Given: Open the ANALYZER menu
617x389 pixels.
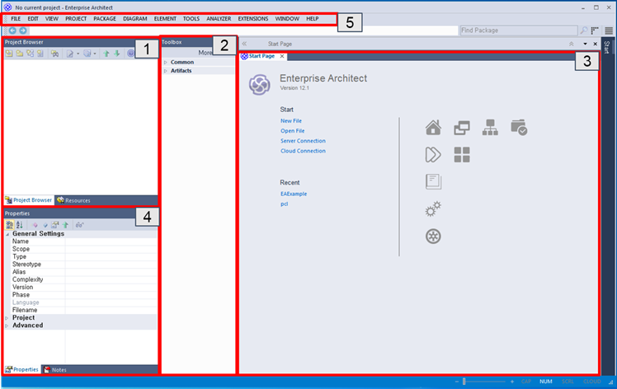Looking at the screenshot, I should pos(219,18).
